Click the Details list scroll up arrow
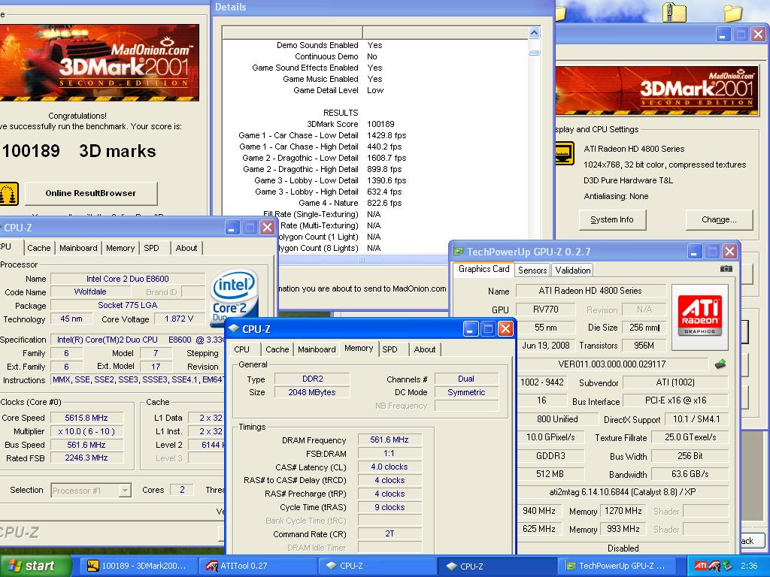 tap(535, 33)
